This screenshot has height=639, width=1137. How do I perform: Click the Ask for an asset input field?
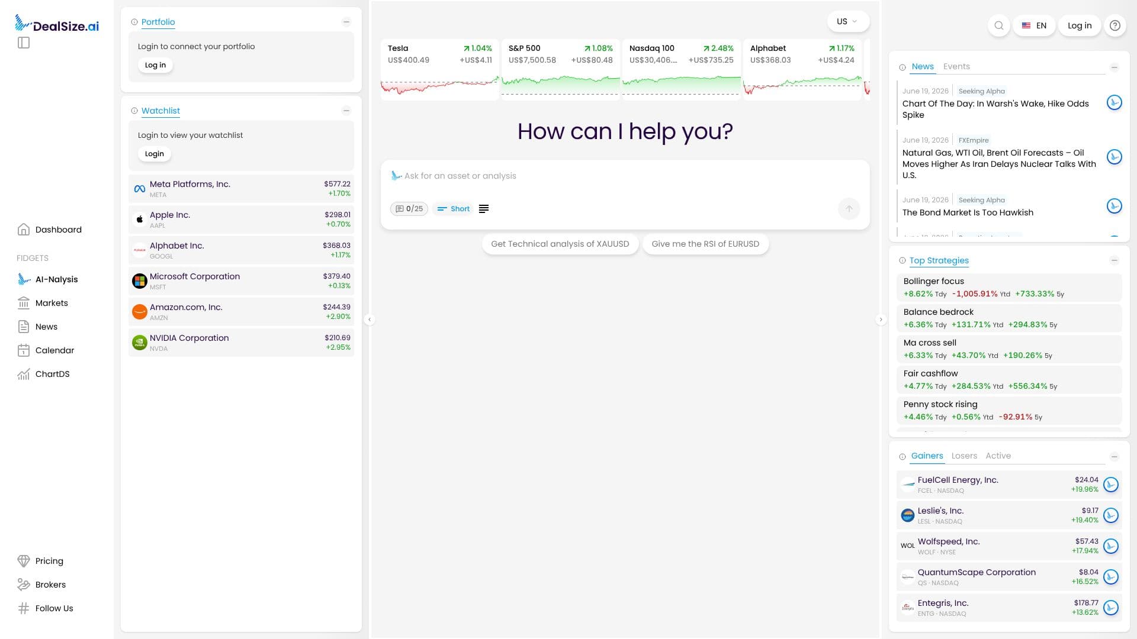pos(625,176)
